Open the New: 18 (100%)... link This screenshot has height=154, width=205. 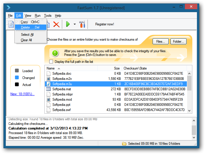click(22, 94)
